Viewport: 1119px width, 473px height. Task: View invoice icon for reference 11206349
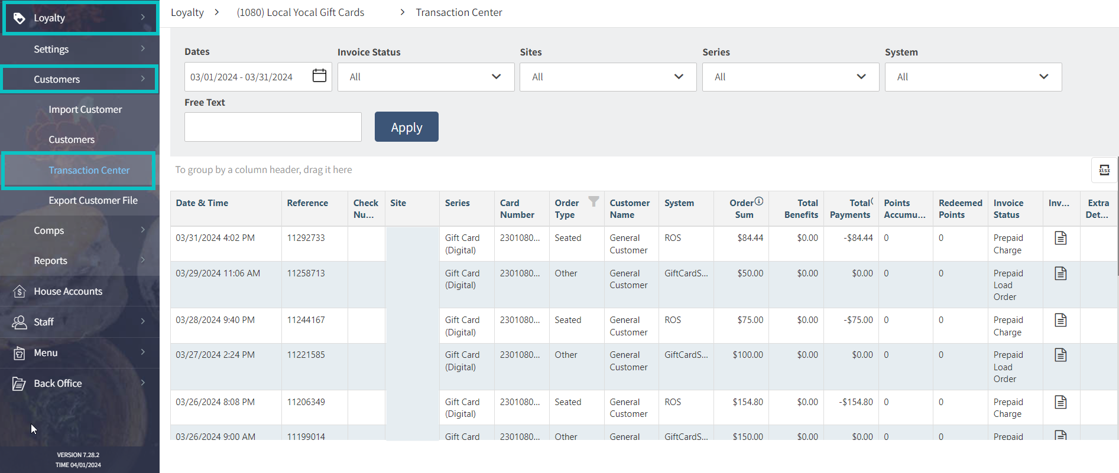[x=1060, y=402]
